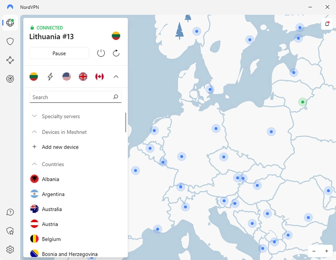Connect to the United Kingdom flag shortcut

[x=83, y=77]
